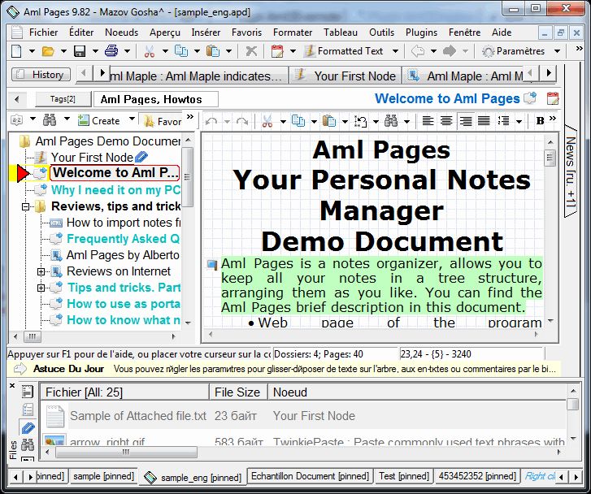Click the Aml Pages, Howtos tags field
591x494 pixels.
[155, 99]
